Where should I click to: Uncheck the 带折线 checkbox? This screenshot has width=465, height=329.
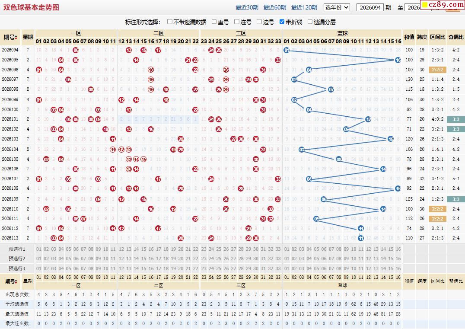point(282,22)
